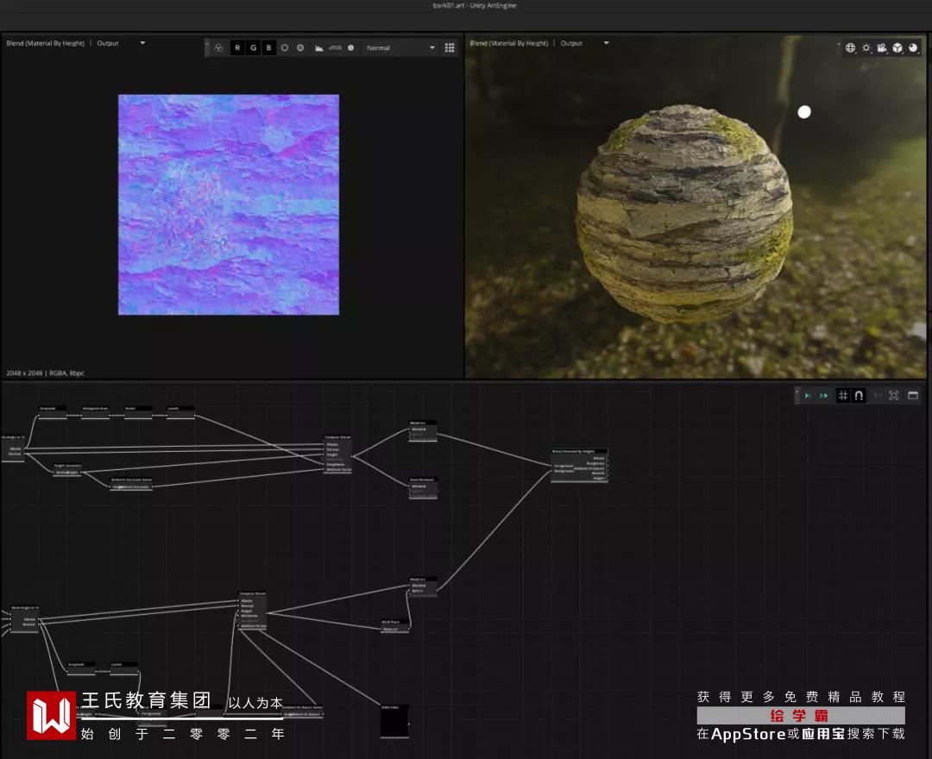Click the '2048 x 2048 | RGBA, 8bpc' status text

[45, 373]
